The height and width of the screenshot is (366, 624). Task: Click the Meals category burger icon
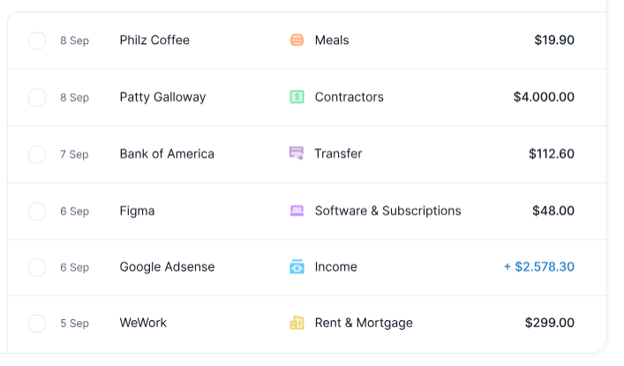pos(297,41)
